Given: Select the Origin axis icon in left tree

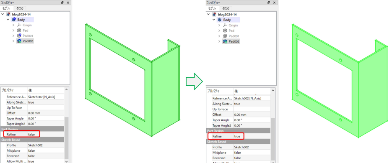Looking at the screenshot, I should click(x=19, y=25).
